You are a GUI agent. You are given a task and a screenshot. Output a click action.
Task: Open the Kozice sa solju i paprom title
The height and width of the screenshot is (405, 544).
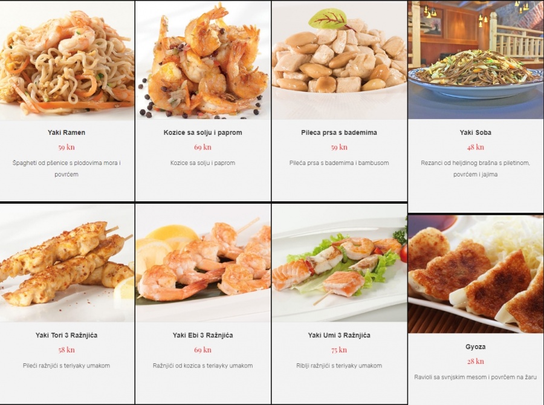click(x=203, y=132)
